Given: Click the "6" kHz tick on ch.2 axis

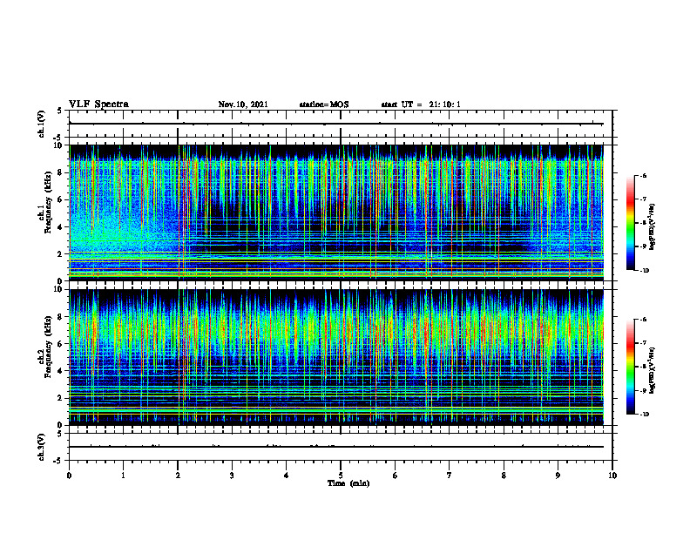Looking at the screenshot, I should [61, 344].
